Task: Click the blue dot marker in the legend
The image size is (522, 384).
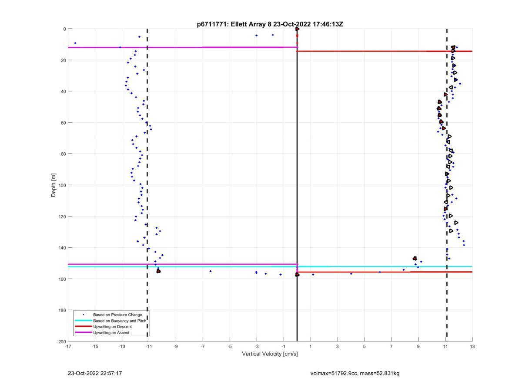Action: [x=83, y=315]
